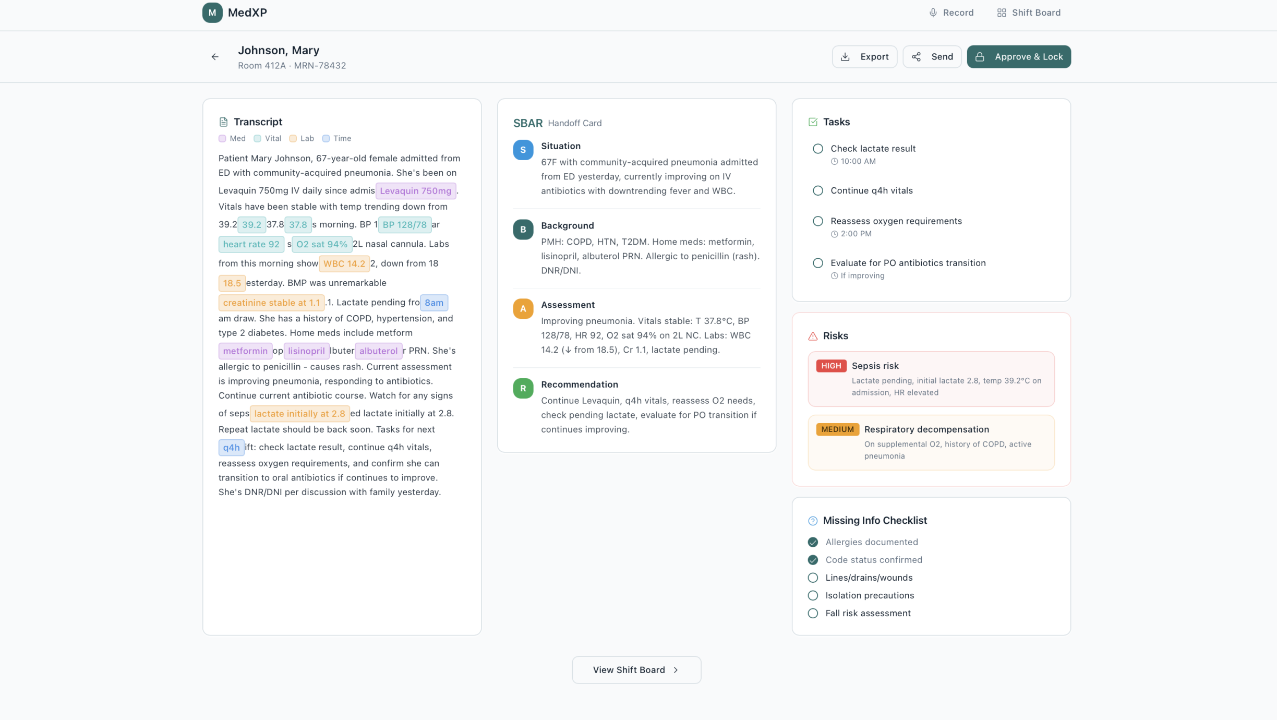Viewport: 1277px width, 720px height.
Task: Click the Levaquin 750mg med highlight
Action: point(415,191)
